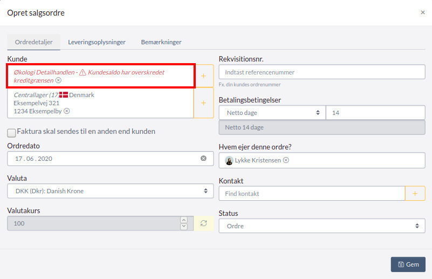Open the Bemærkninger tab
The height and width of the screenshot is (279, 432).
point(161,42)
